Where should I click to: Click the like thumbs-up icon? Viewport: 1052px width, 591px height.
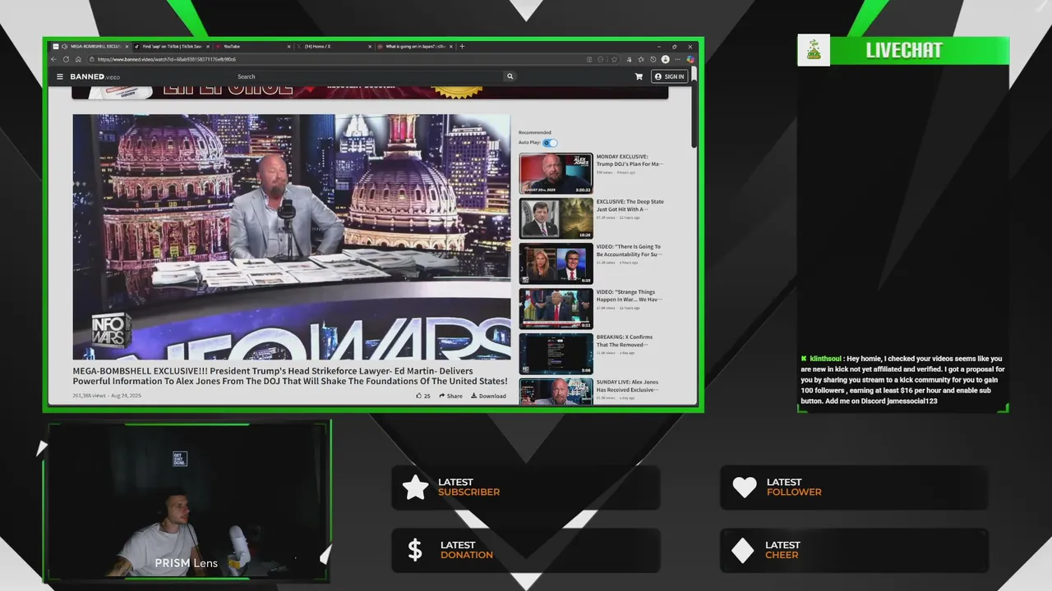pyautogui.click(x=419, y=396)
